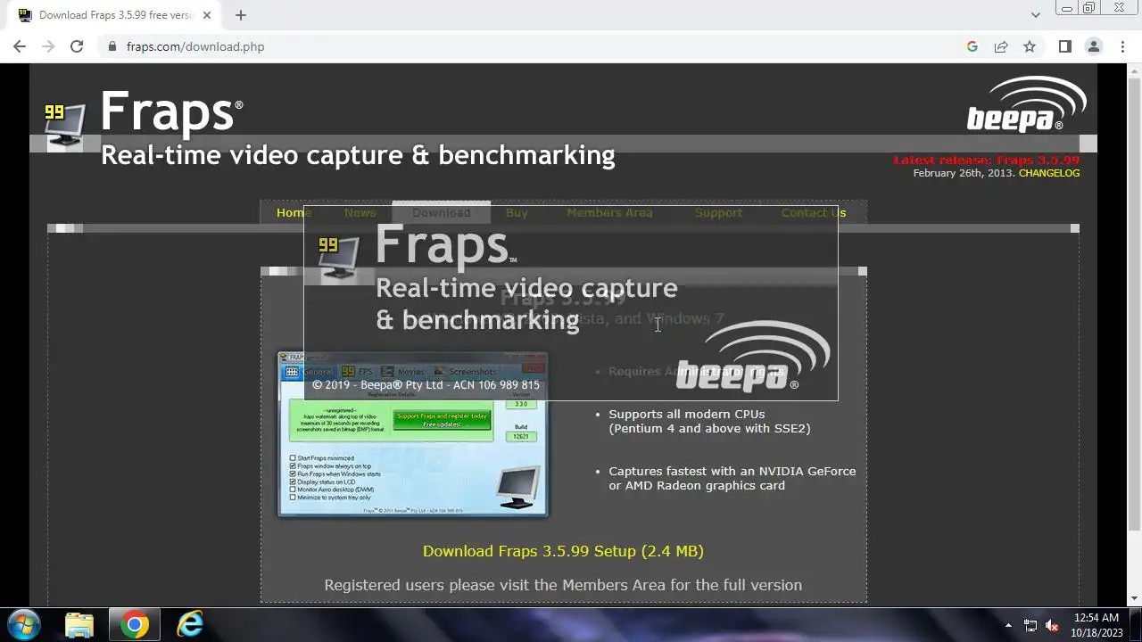The width and height of the screenshot is (1142, 642).
Task: Click the Latest release Fraps 3.5.99 text
Action: coord(987,160)
